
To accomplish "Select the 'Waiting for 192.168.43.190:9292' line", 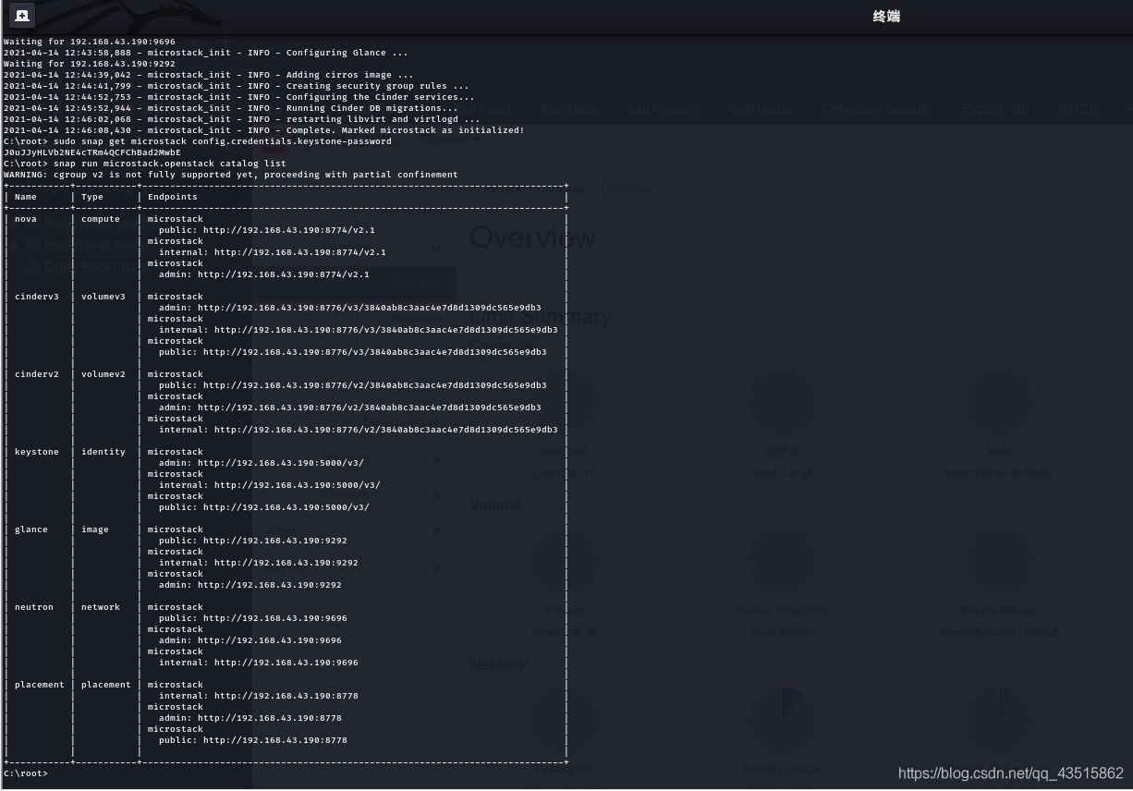I will (90, 64).
